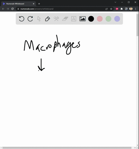139x149 pixels.
Task: Close the Numerade Whiteboard tab
Action: 34,4
